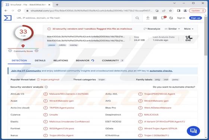The width and height of the screenshot is (209, 140).
Task: Click the overlay tag
Action: click(x=74, y=45)
